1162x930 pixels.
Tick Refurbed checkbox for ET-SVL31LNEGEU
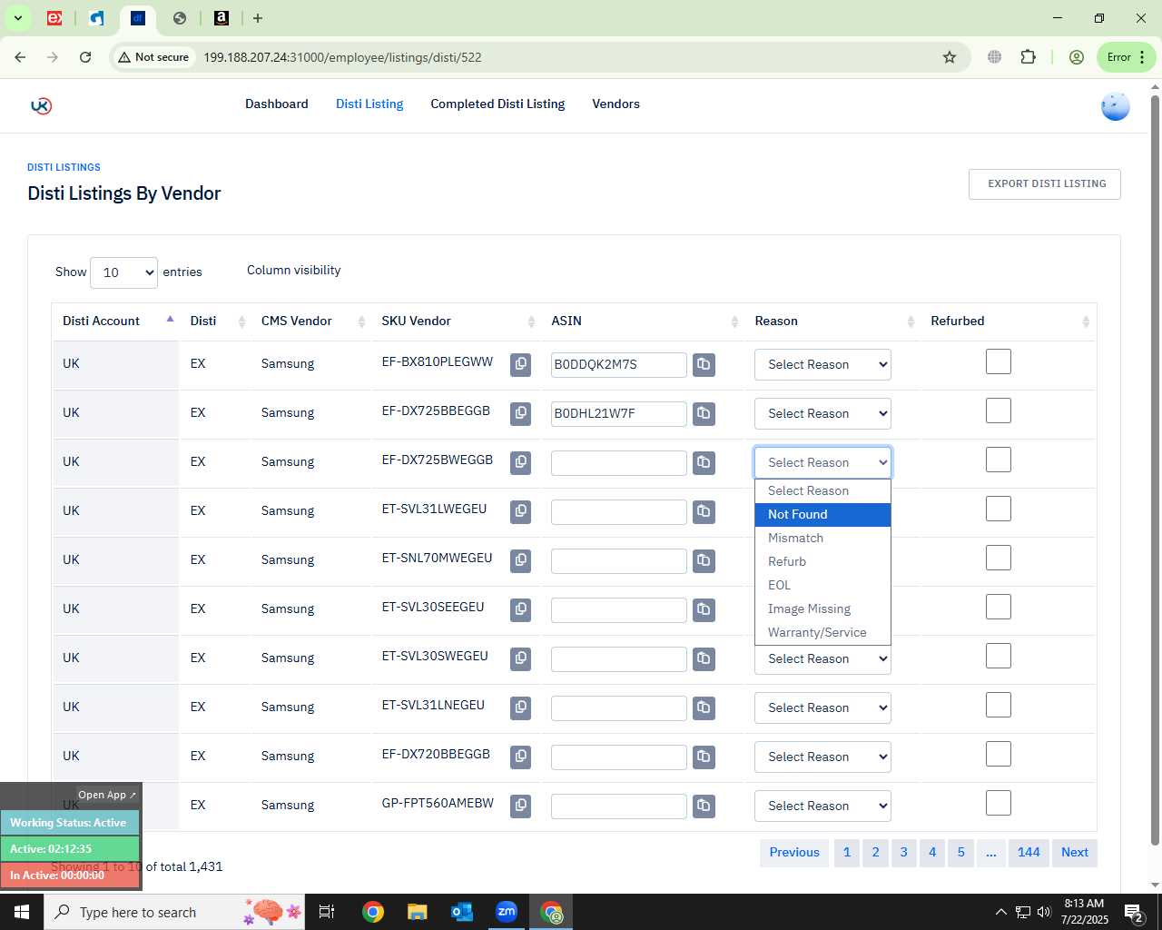(999, 705)
